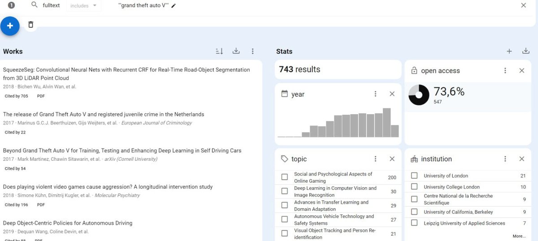The image size is (538, 241).
Task: Edit the search term with pencil icon
Action: coord(174,6)
